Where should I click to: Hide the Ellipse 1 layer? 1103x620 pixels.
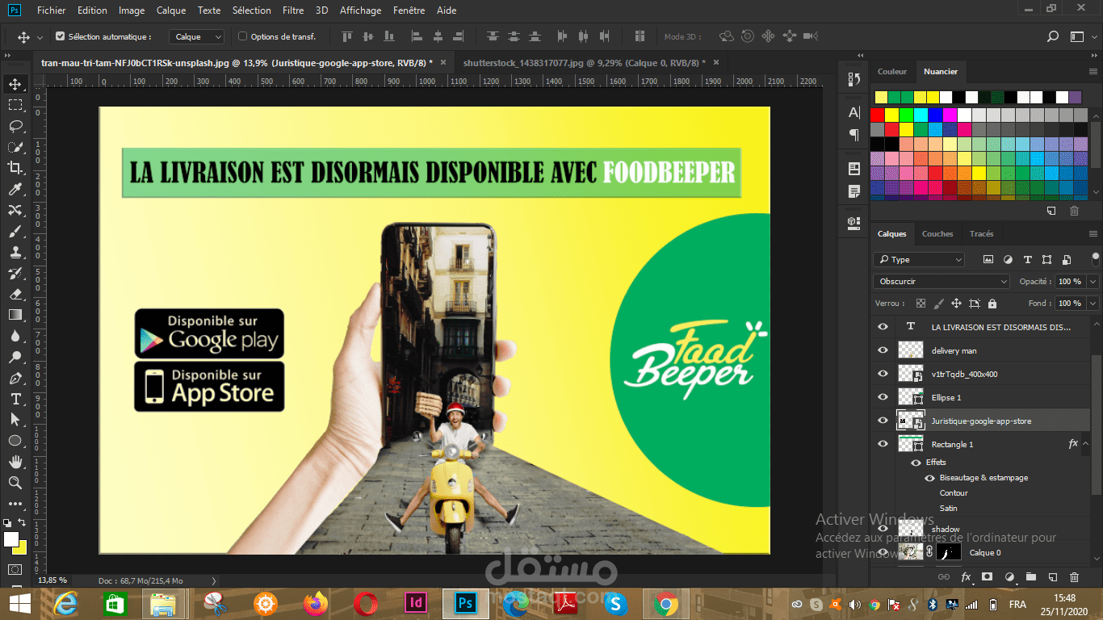pyautogui.click(x=883, y=397)
